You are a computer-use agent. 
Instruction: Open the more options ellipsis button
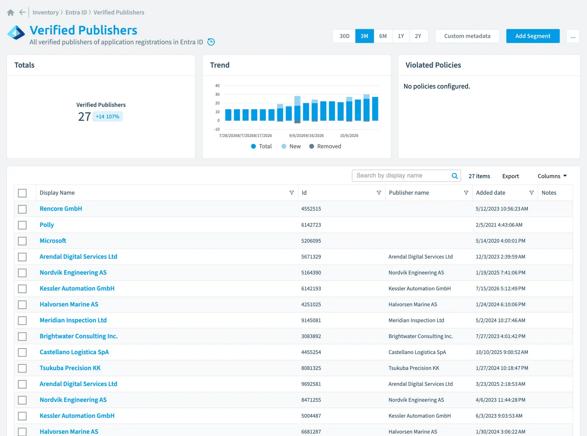click(x=573, y=36)
